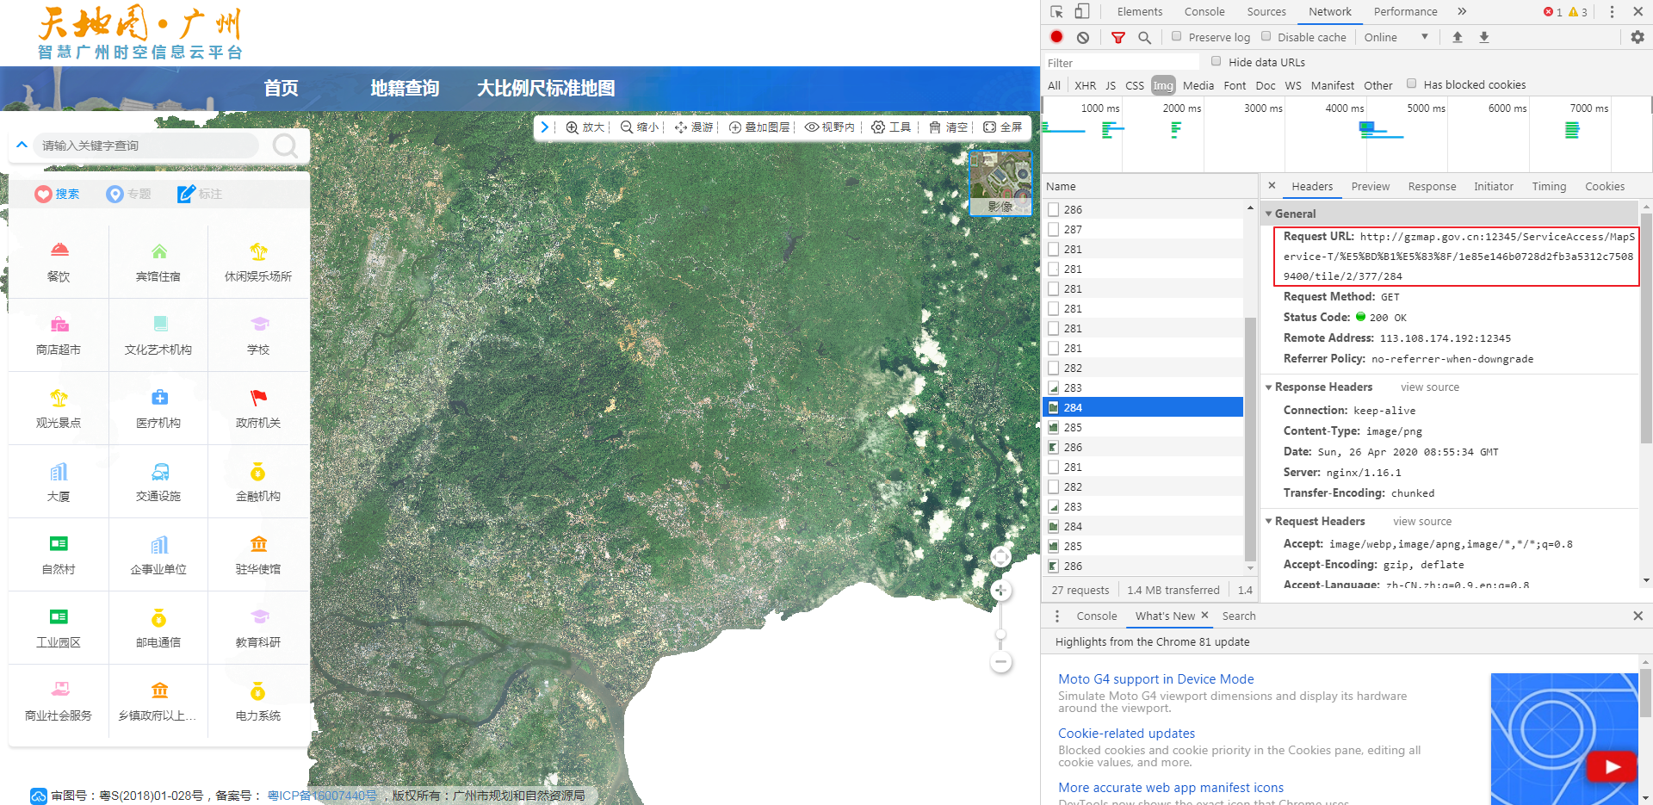Open DevTools three-dot menu
This screenshot has width=1653, height=805.
tap(1612, 12)
